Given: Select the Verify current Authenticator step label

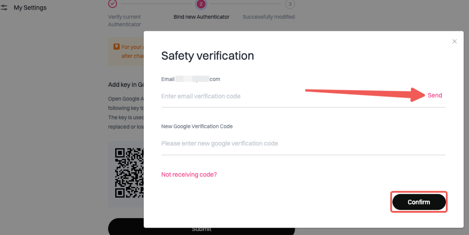Looking at the screenshot, I should pyautogui.click(x=125, y=21).
